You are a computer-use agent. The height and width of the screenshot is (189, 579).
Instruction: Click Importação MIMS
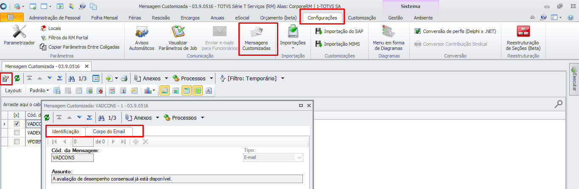[x=337, y=44]
